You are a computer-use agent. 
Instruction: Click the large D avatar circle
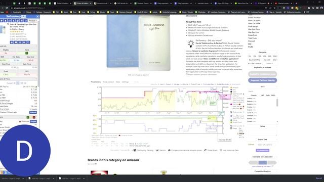coord(24,151)
